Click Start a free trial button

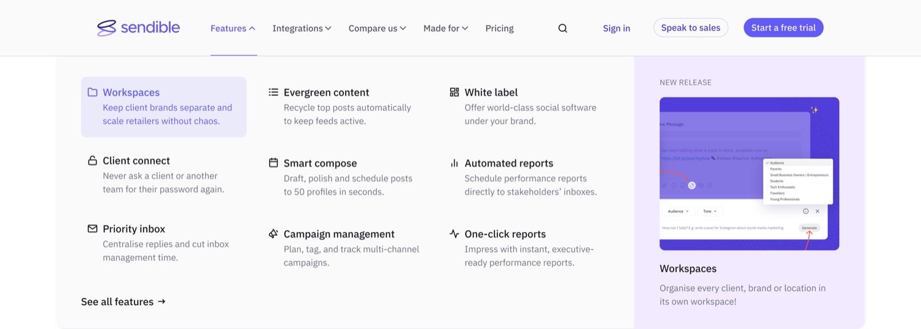(783, 28)
